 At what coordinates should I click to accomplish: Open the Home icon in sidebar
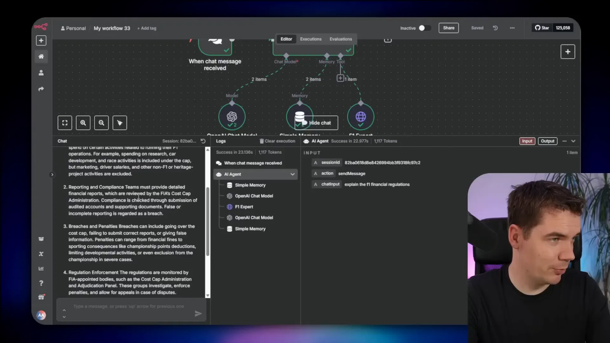(x=41, y=57)
